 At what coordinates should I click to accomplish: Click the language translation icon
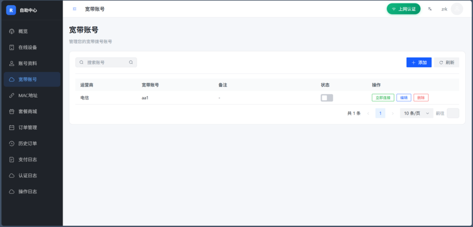click(430, 9)
